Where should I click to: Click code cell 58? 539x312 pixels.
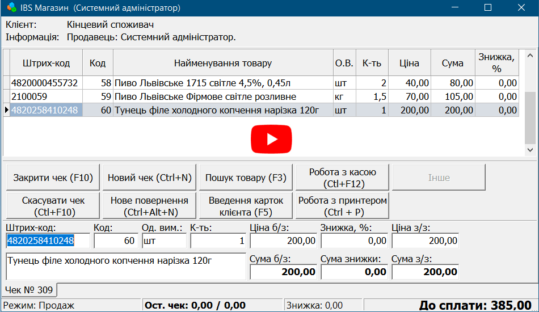(98, 83)
